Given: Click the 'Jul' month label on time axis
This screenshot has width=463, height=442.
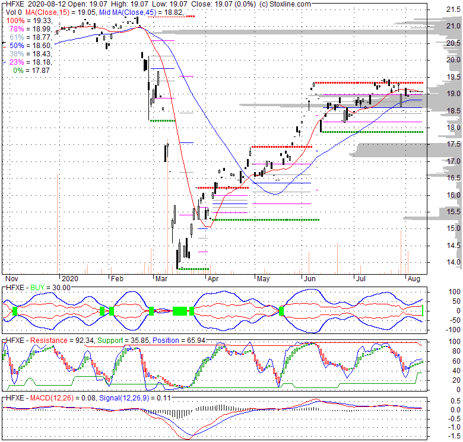Looking at the screenshot, I should pyautogui.click(x=361, y=279).
